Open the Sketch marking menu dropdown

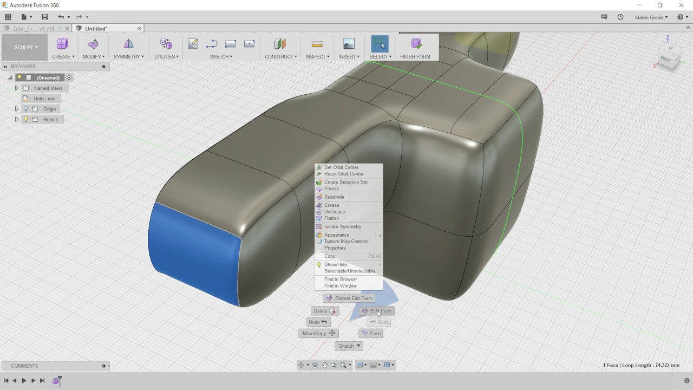point(349,346)
